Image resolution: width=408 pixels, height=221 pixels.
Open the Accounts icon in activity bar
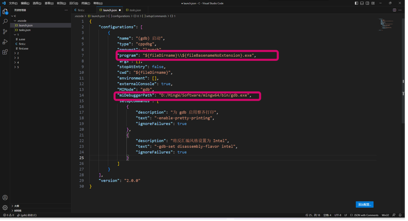5,198
